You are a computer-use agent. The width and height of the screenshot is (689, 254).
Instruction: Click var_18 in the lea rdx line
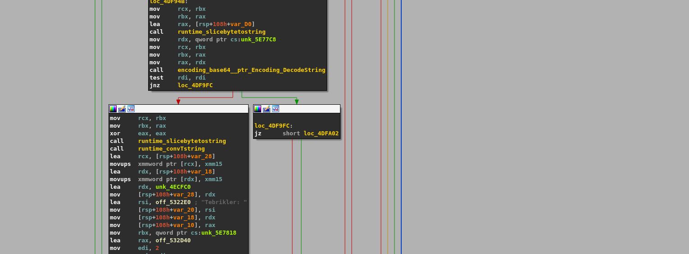pos(201,172)
